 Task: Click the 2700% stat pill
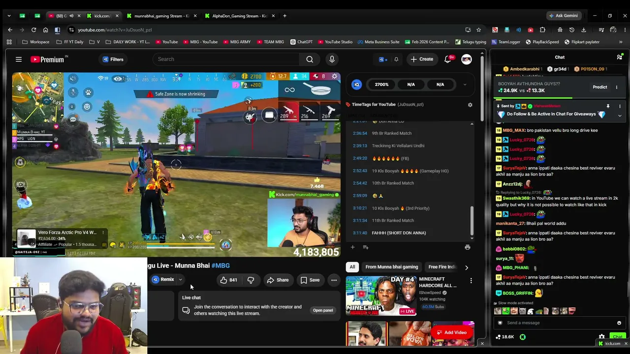[381, 85]
